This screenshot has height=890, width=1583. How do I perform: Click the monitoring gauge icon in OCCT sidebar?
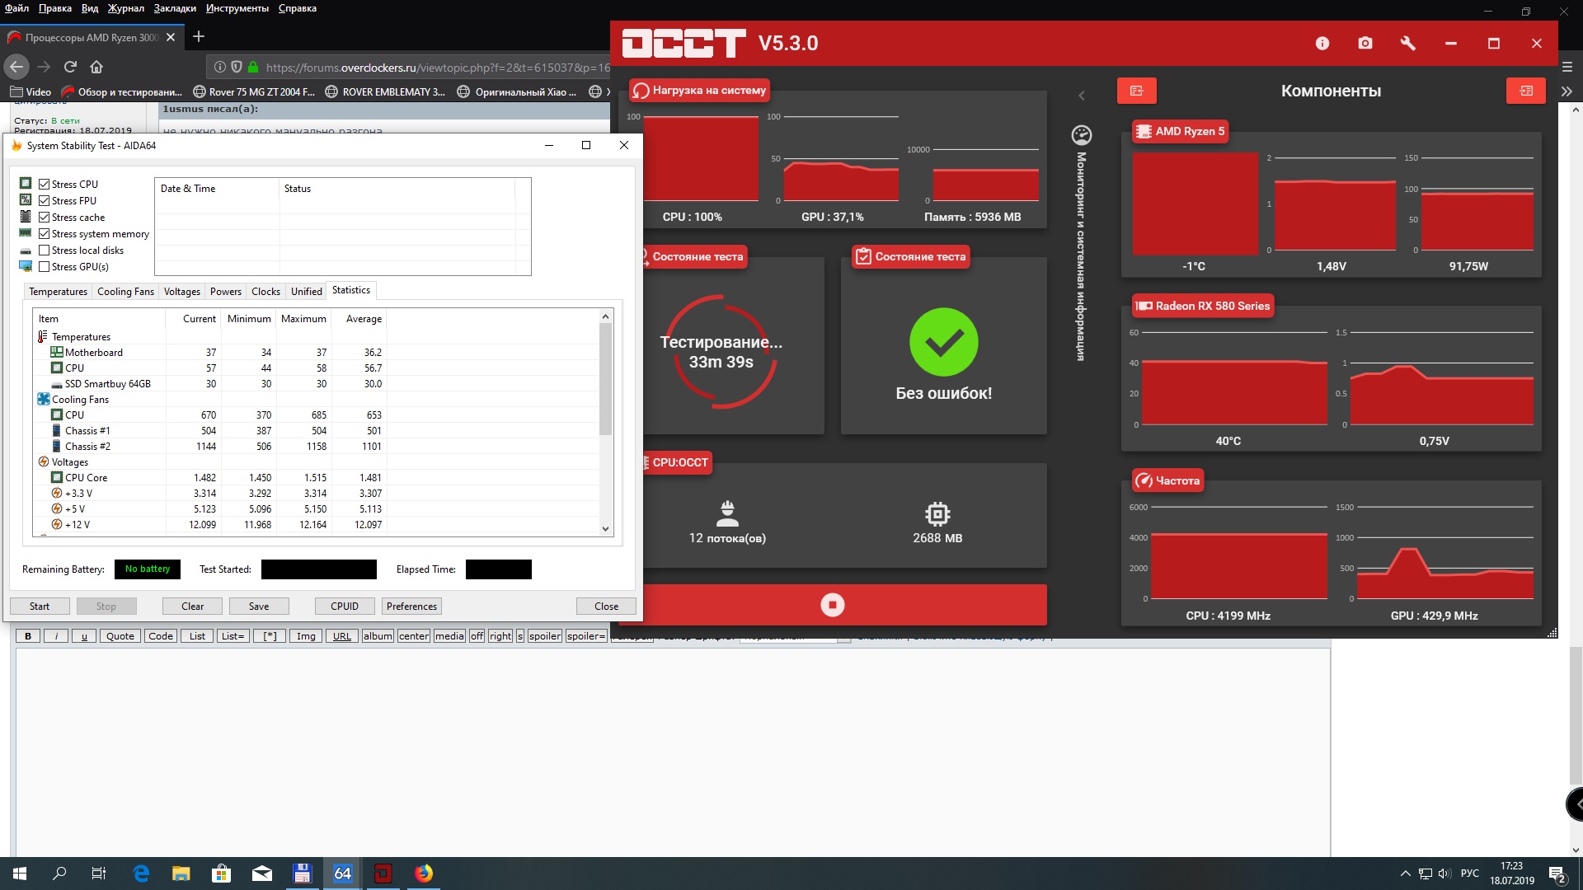(x=1081, y=134)
